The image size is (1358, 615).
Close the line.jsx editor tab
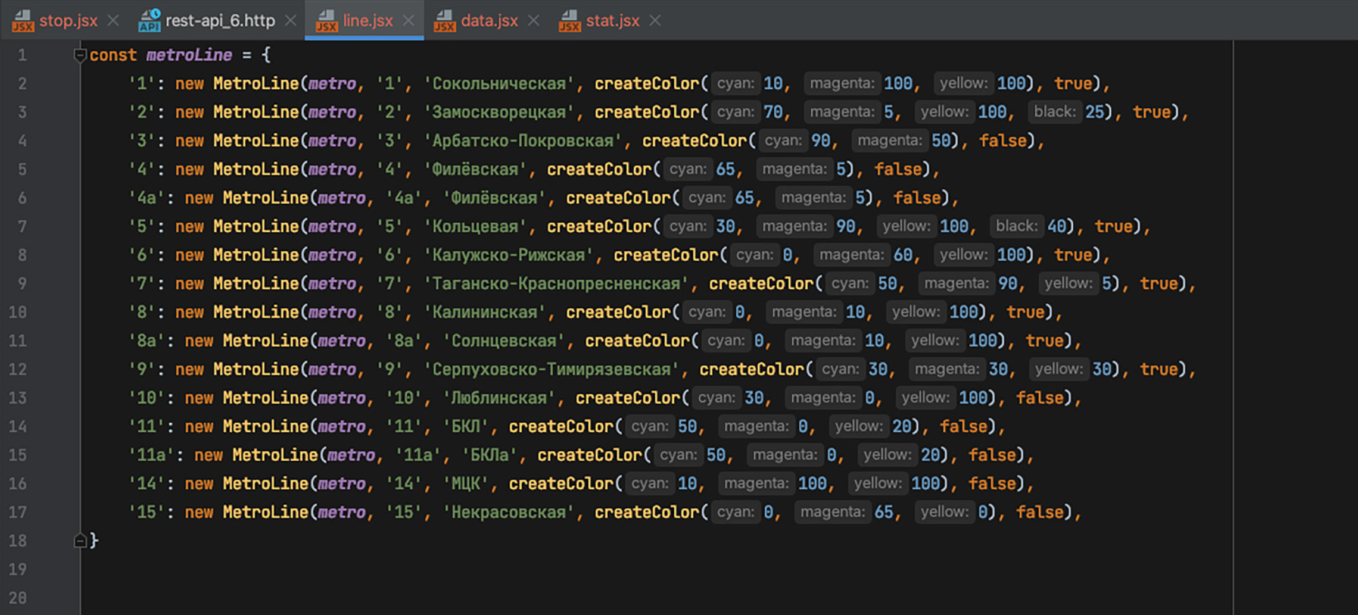409,21
